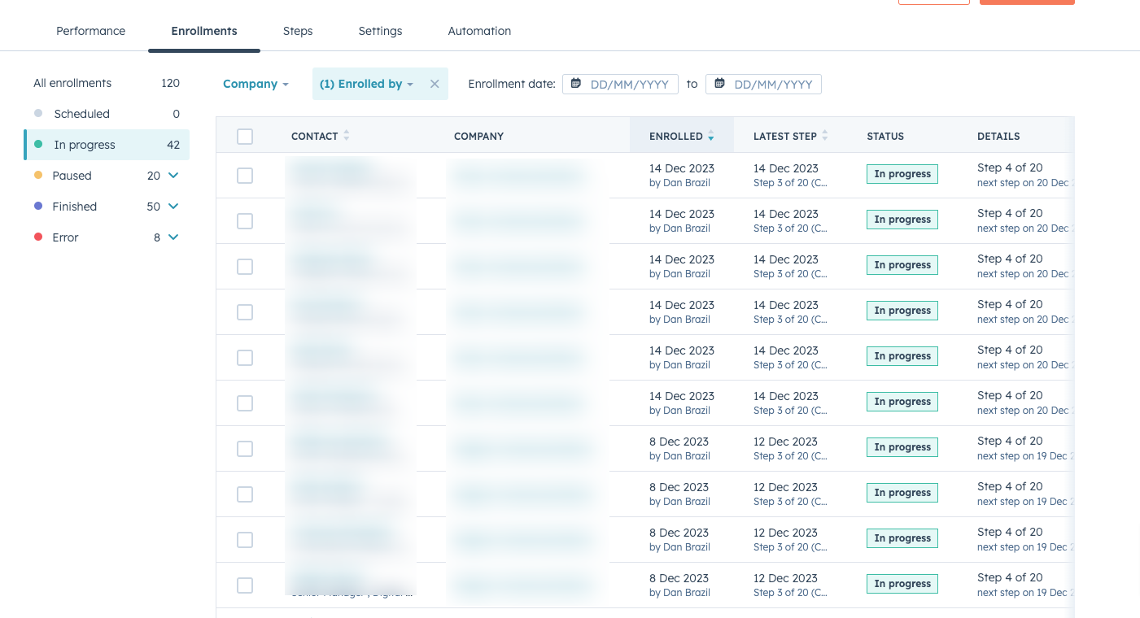This screenshot has width=1140, height=618.
Task: Click the Step 3 of 20 link in the first row
Action: tap(790, 183)
